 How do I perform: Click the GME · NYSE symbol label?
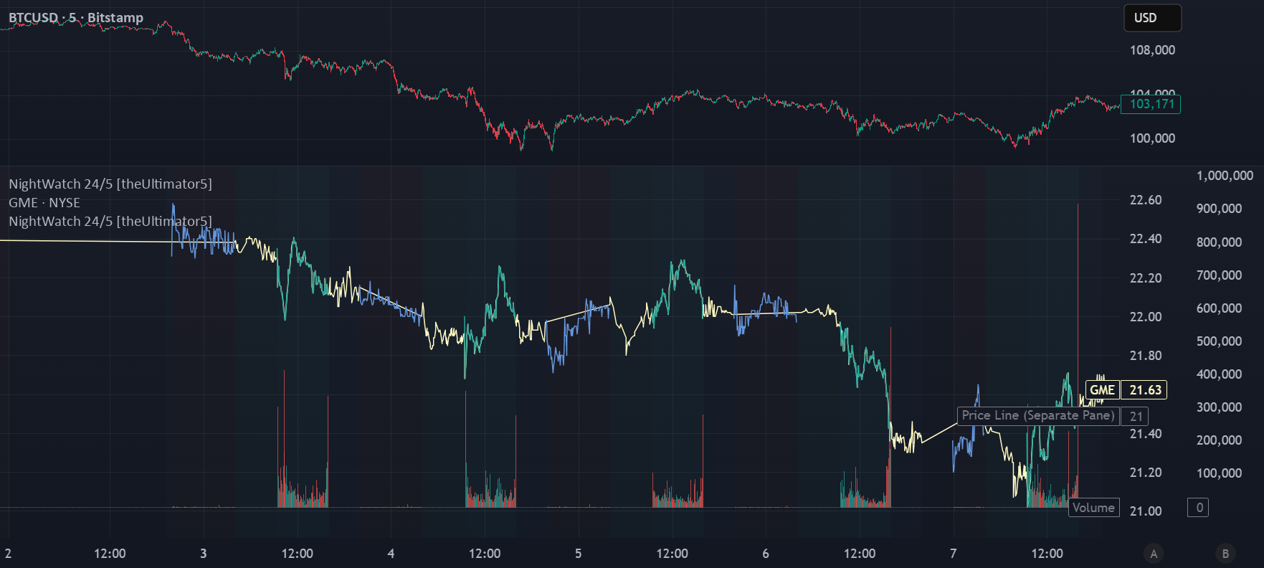44,202
